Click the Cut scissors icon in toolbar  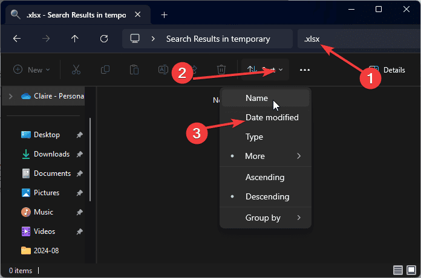[76, 70]
